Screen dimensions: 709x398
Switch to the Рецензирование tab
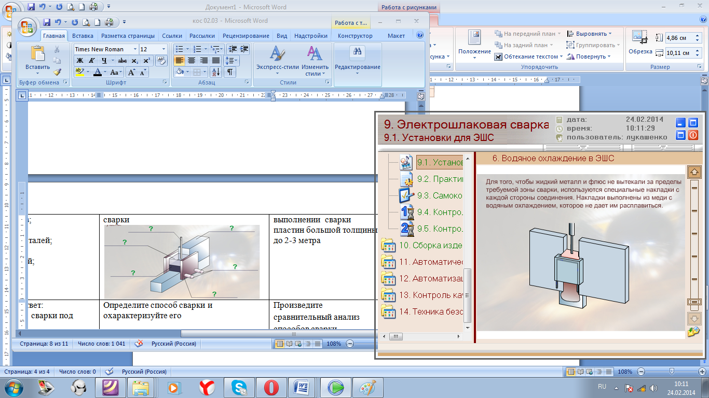coord(246,36)
